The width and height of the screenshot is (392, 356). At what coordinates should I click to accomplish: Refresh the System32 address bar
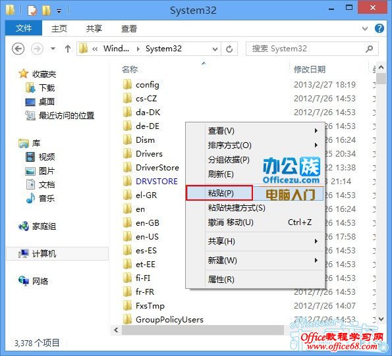click(229, 49)
